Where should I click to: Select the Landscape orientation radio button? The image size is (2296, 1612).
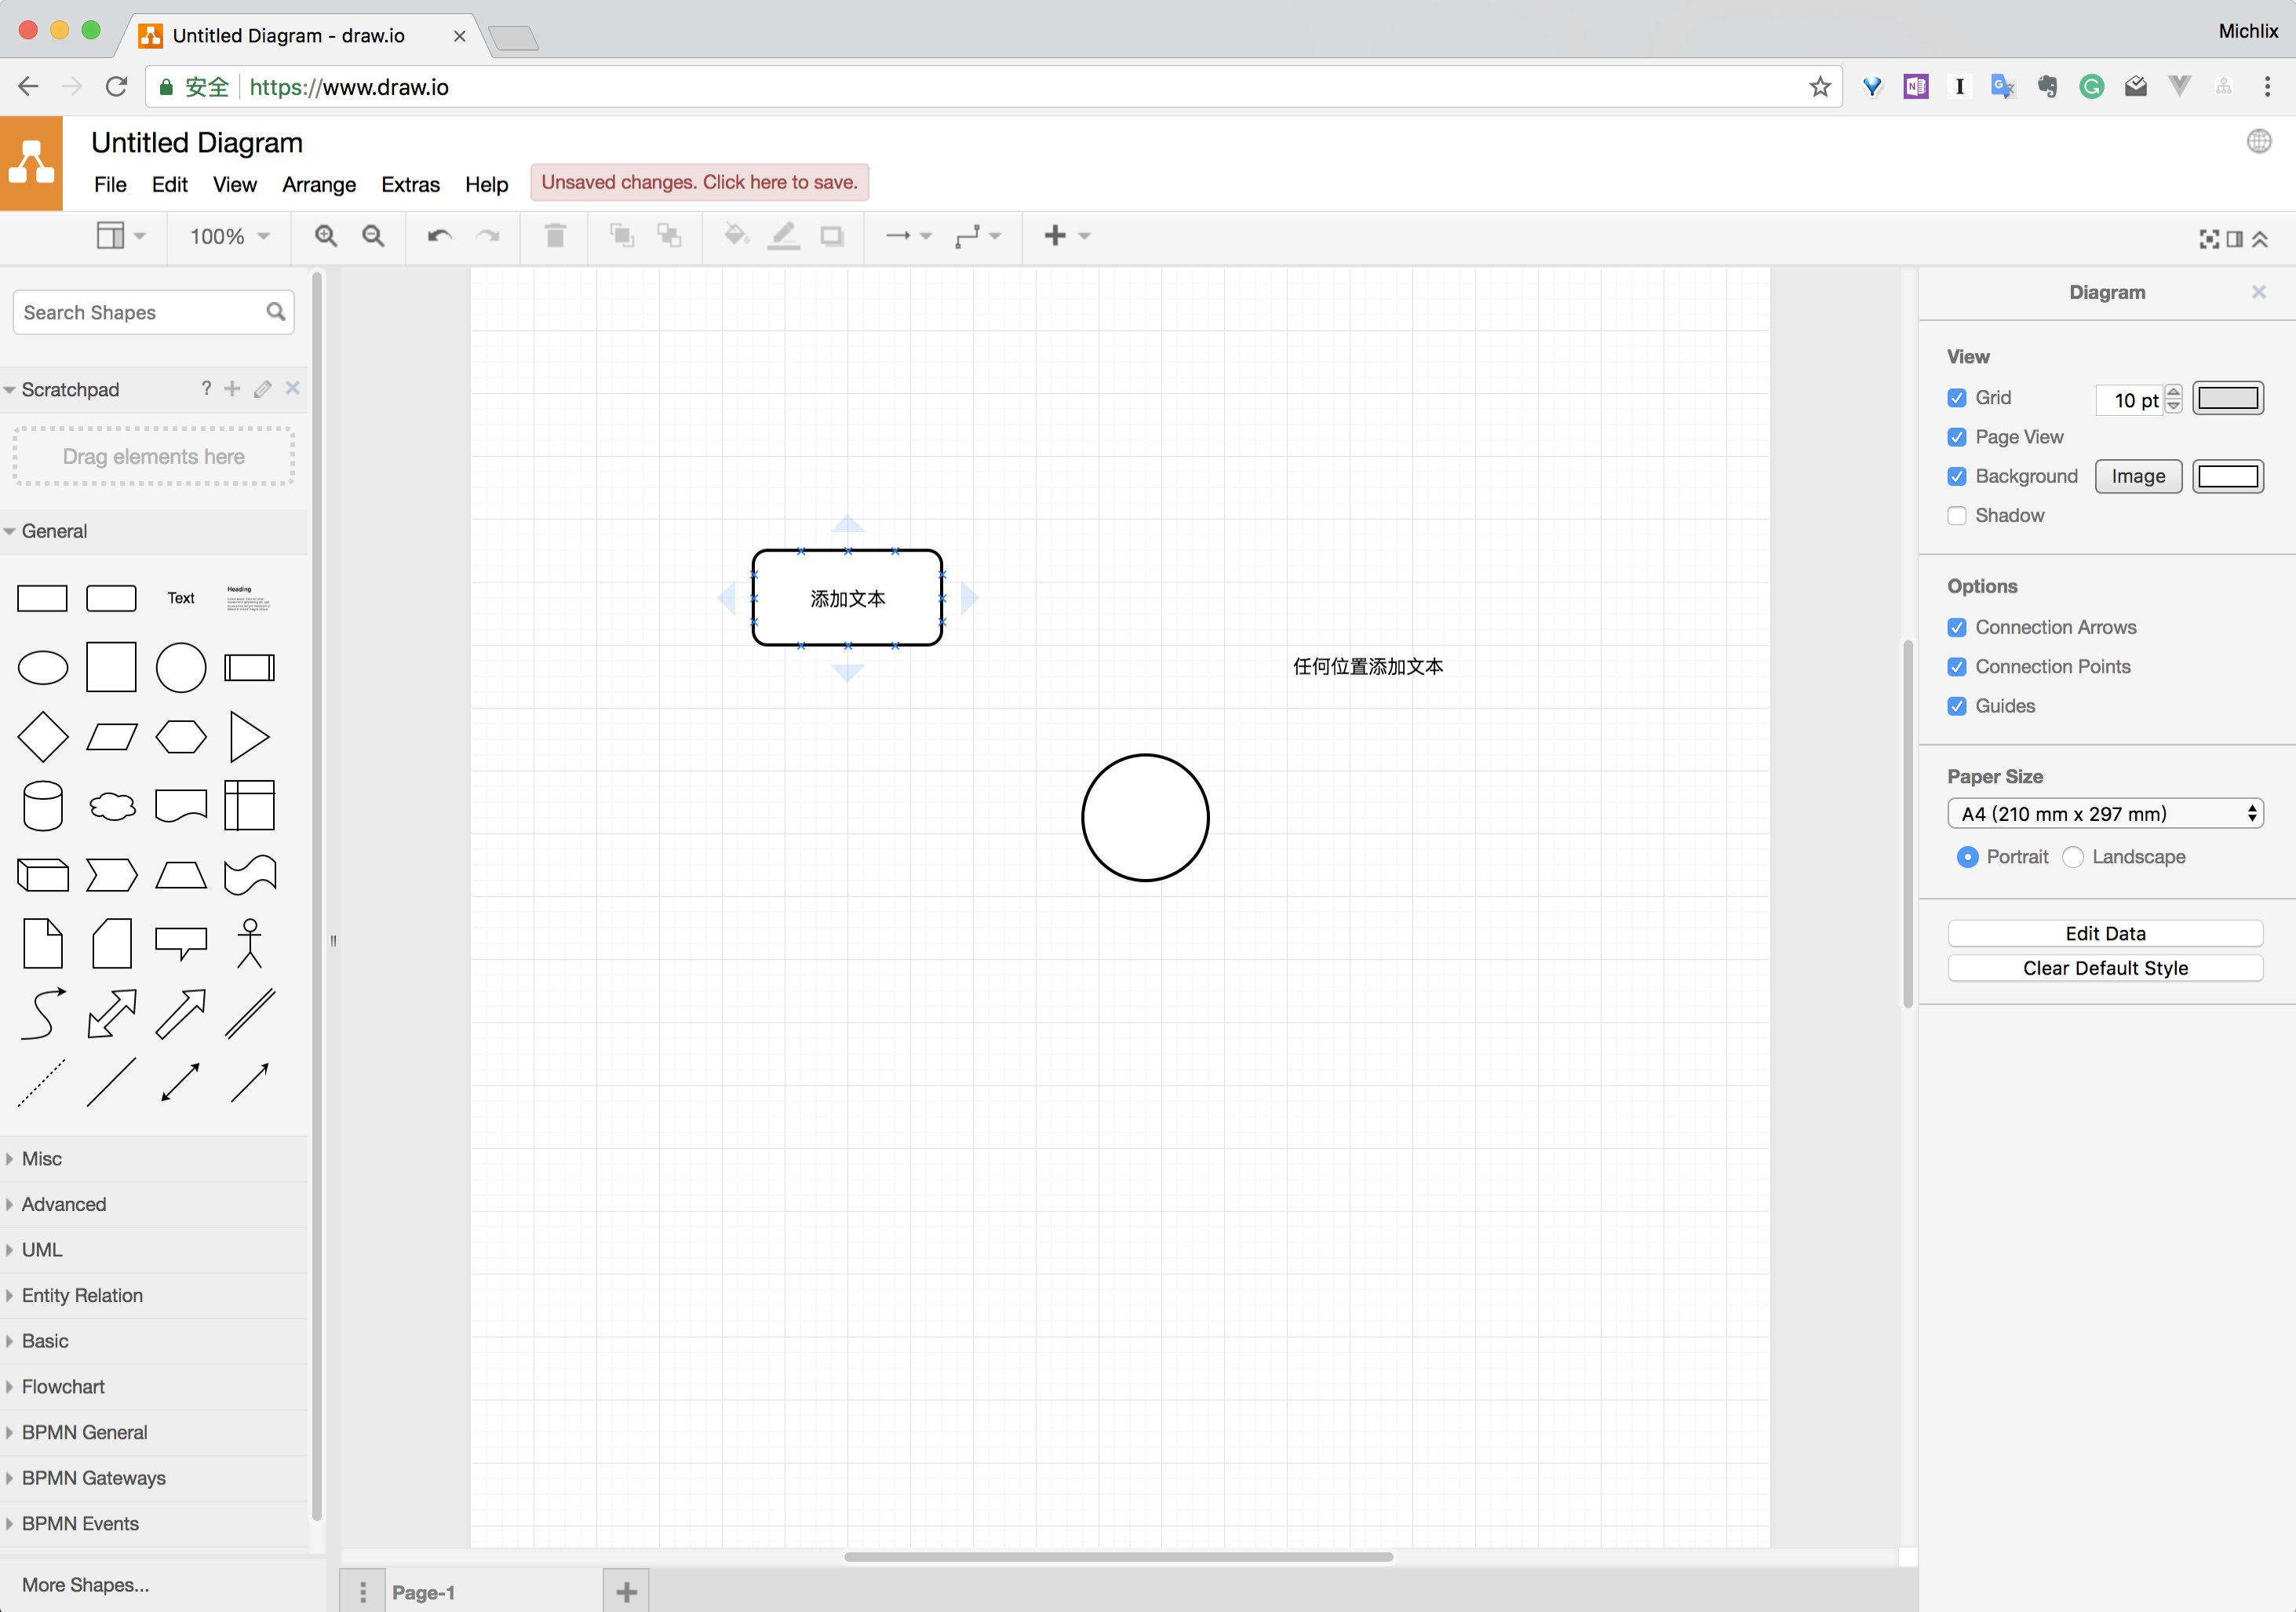[2073, 857]
